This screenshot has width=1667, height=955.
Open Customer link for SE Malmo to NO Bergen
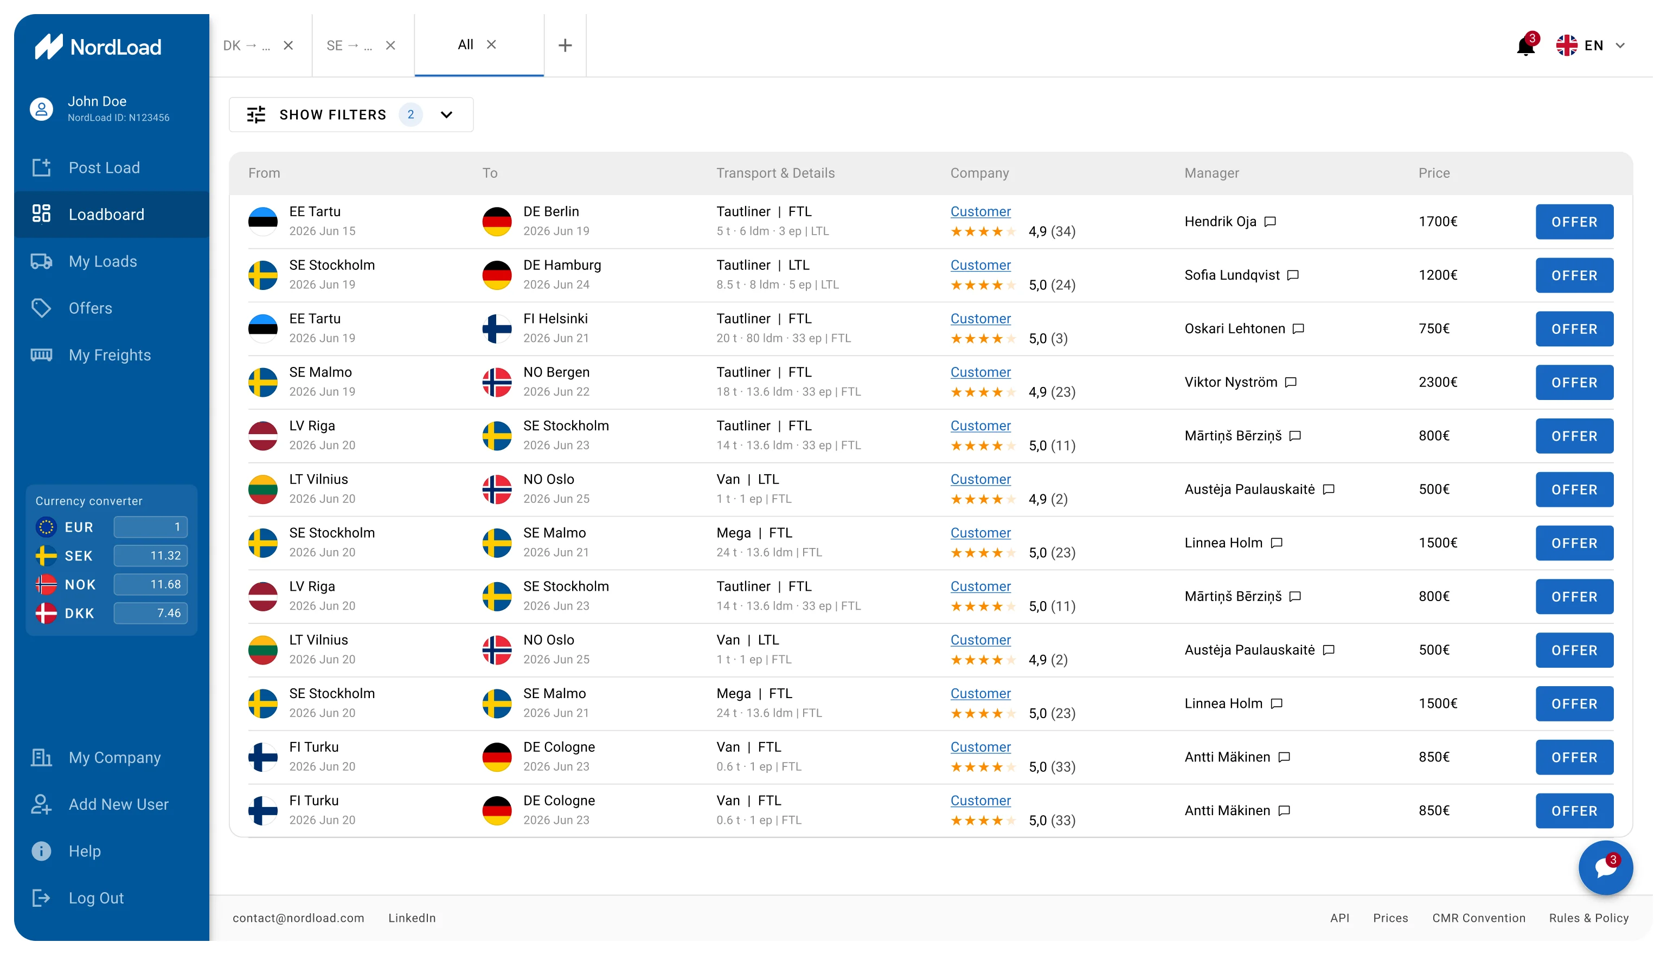980,372
